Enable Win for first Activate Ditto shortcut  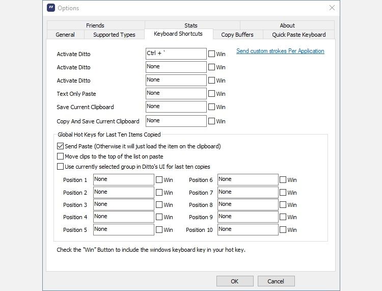[x=211, y=54]
